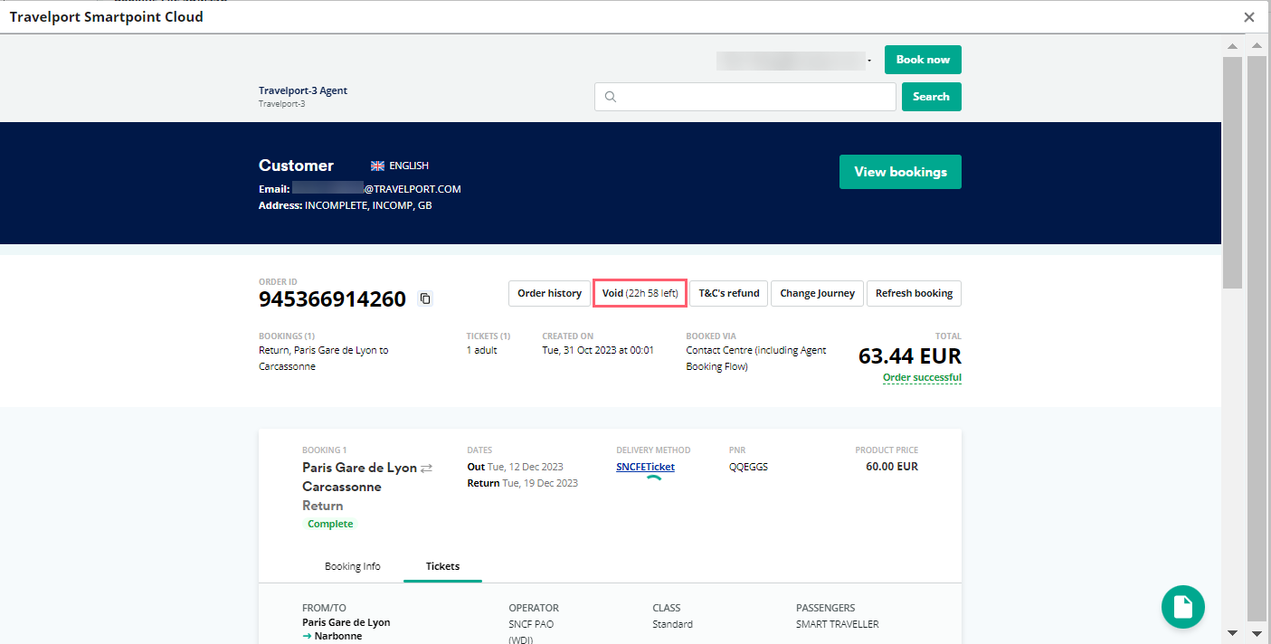The height and width of the screenshot is (644, 1271).
Task: Switch to the Booking Info tab
Action: [353, 566]
